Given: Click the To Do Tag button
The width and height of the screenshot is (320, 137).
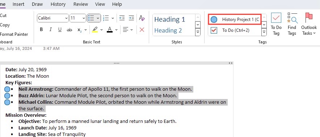Looking at the screenshot, I should click(276, 24).
